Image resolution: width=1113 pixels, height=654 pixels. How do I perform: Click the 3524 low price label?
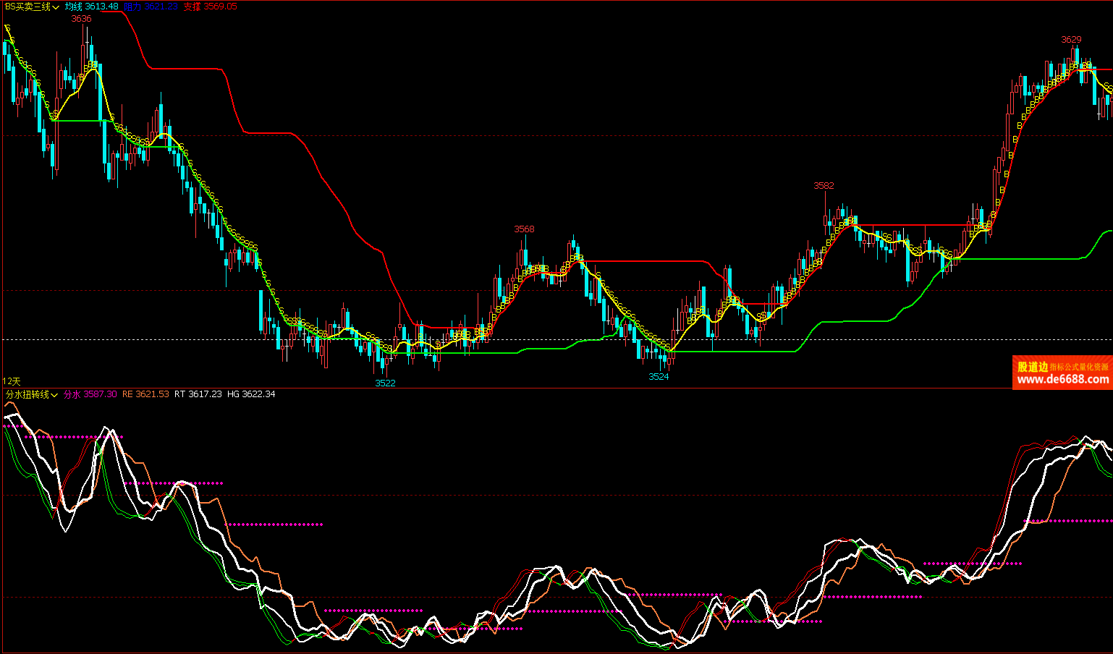(659, 376)
